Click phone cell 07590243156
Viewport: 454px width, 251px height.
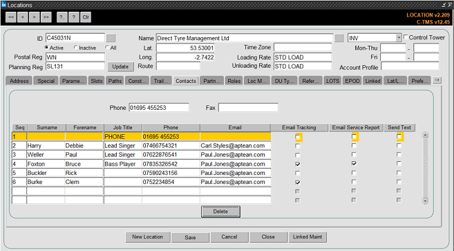click(x=171, y=173)
